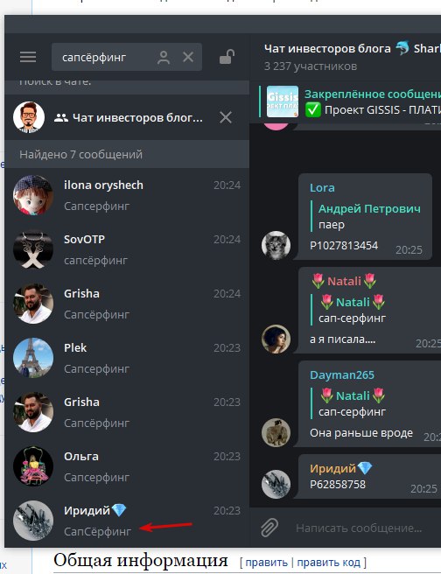Viewport: 441px width, 574px height.
Task: Toggle the lock passcode icon
Action: pyautogui.click(x=227, y=57)
